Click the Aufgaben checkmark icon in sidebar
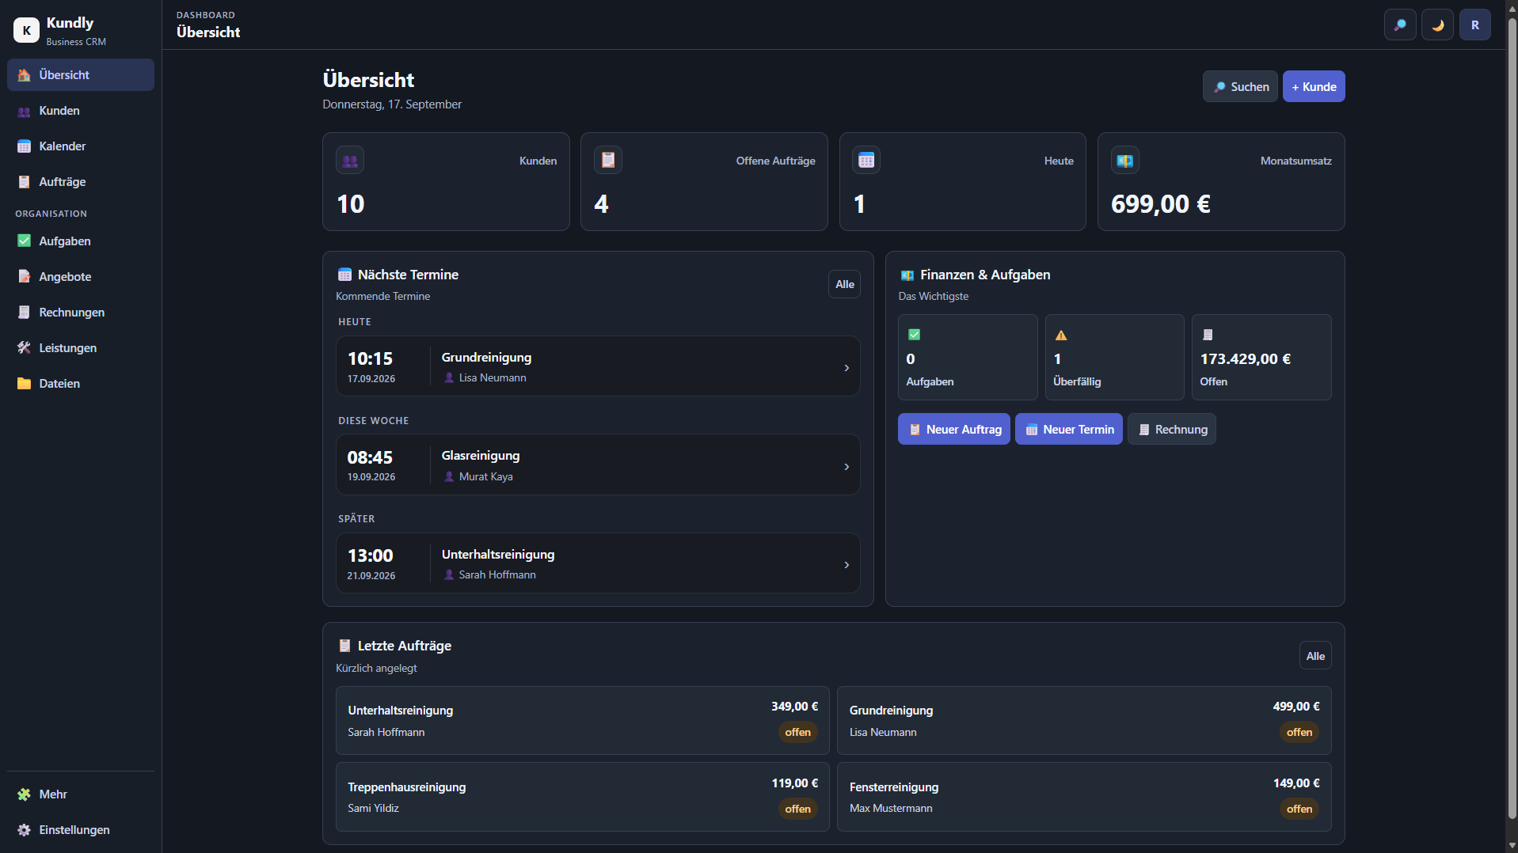This screenshot has height=853, width=1518. [x=24, y=241]
